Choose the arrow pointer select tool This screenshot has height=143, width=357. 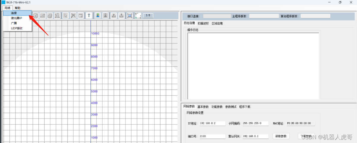(x=66, y=15)
